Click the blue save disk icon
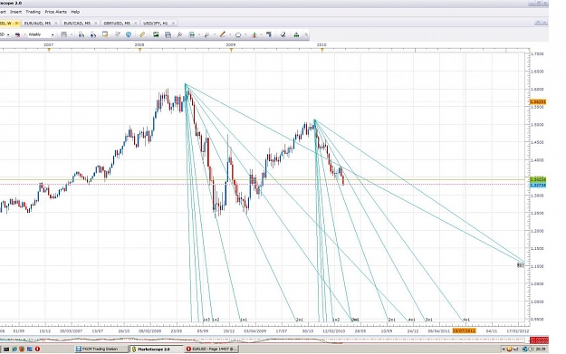Screen dimensions: 566x354 (168, 34)
